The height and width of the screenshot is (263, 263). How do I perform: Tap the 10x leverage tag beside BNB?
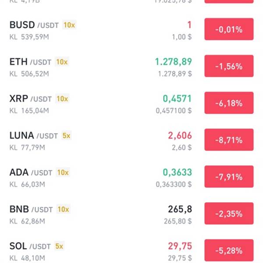(x=64, y=210)
